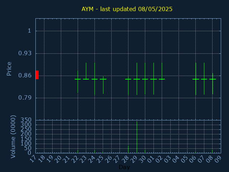229x172 pixels.
Task: Click the price axis value 1
Action: coord(29,31)
